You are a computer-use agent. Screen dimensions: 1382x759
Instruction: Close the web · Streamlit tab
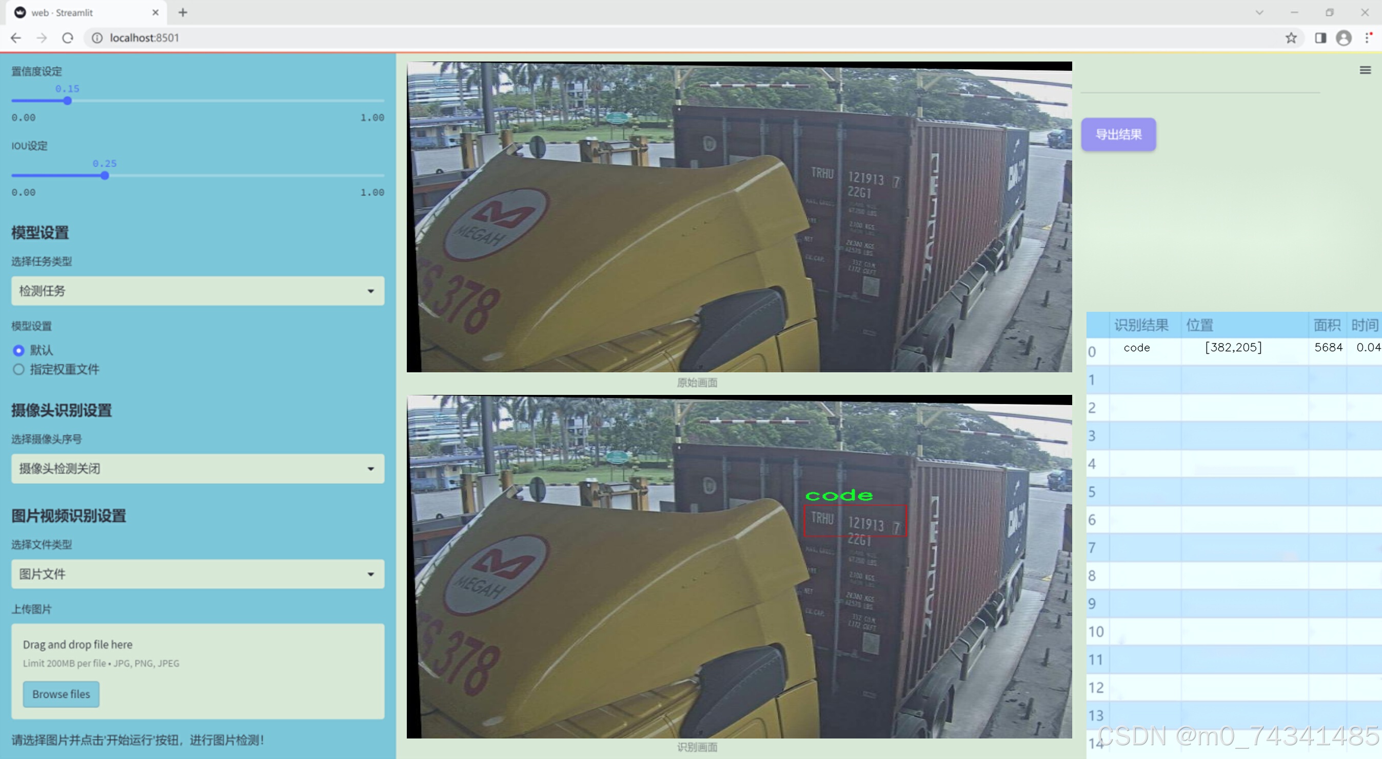click(155, 12)
